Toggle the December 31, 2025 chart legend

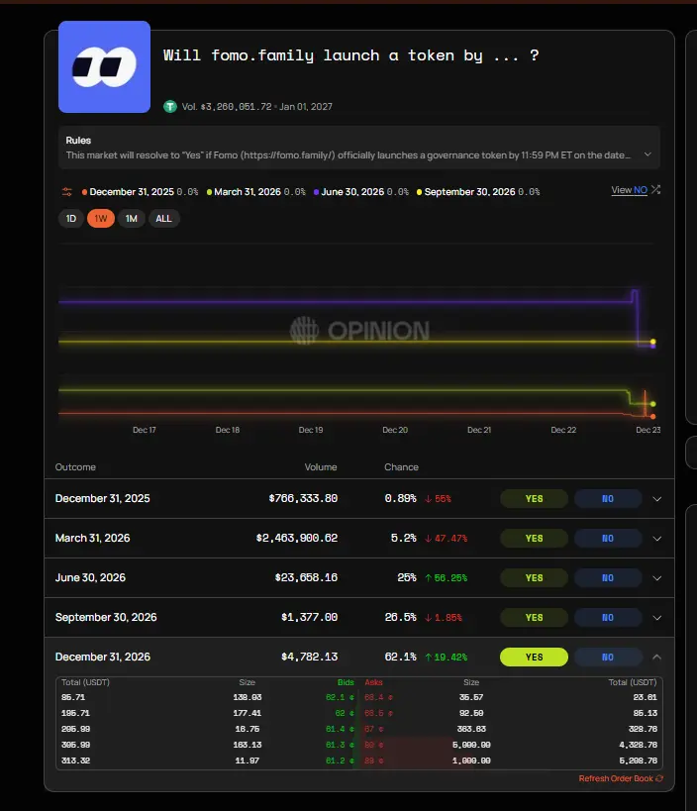click(140, 192)
